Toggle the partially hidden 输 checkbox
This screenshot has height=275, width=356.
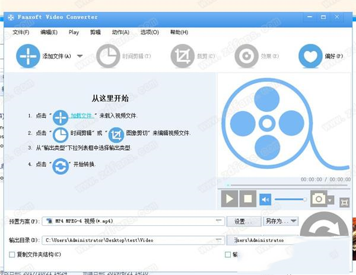coord(228,254)
